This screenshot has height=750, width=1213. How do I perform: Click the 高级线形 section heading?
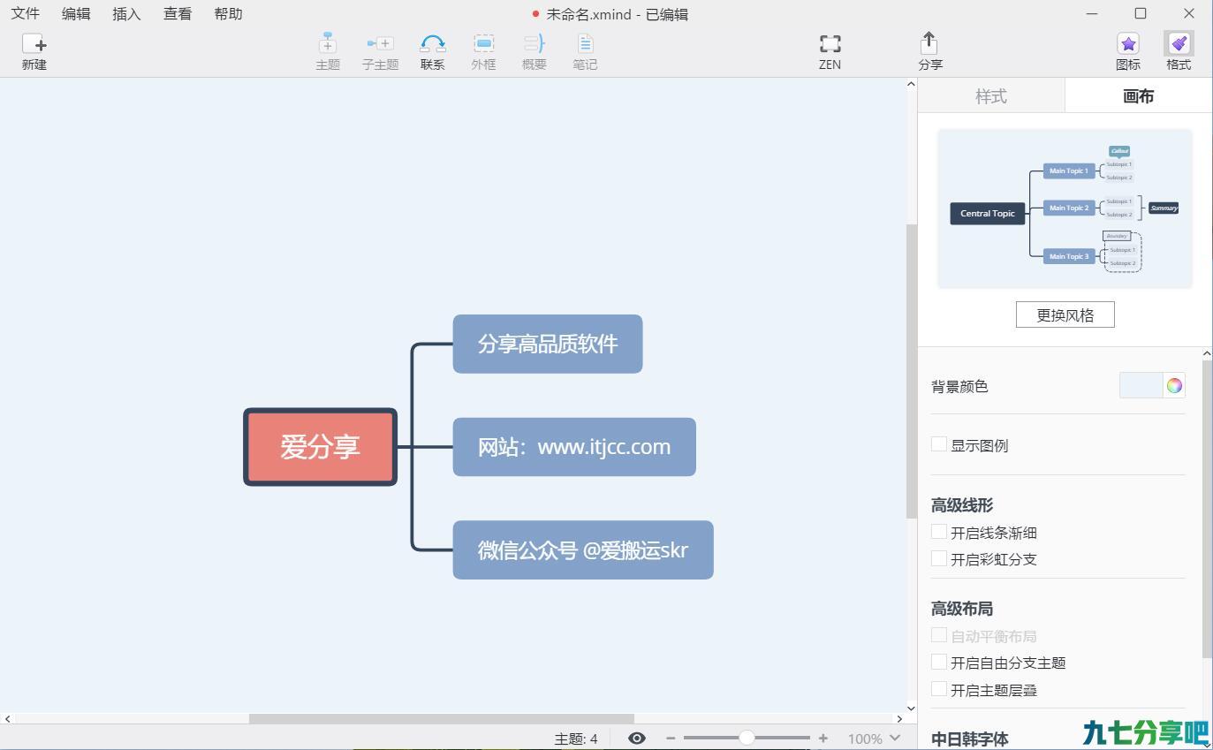pos(962,504)
